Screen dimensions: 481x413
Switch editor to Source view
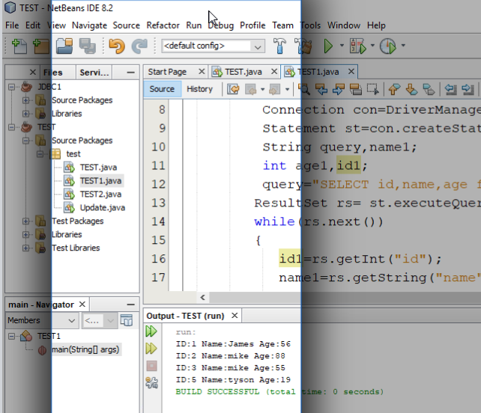tap(162, 89)
